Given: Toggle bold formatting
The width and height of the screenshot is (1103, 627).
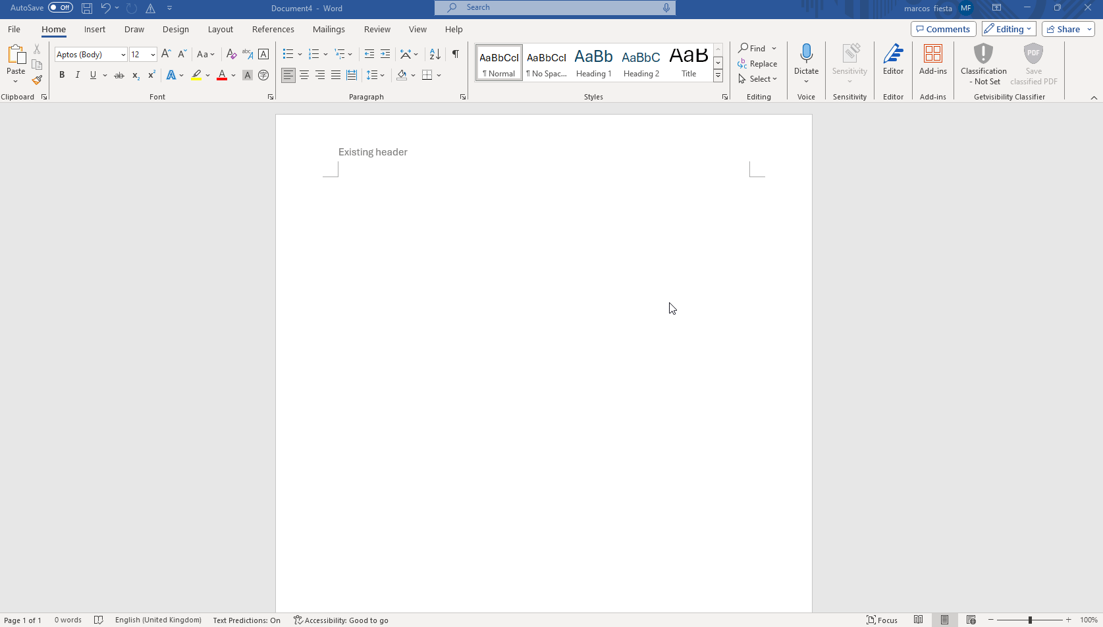Looking at the screenshot, I should [62, 75].
